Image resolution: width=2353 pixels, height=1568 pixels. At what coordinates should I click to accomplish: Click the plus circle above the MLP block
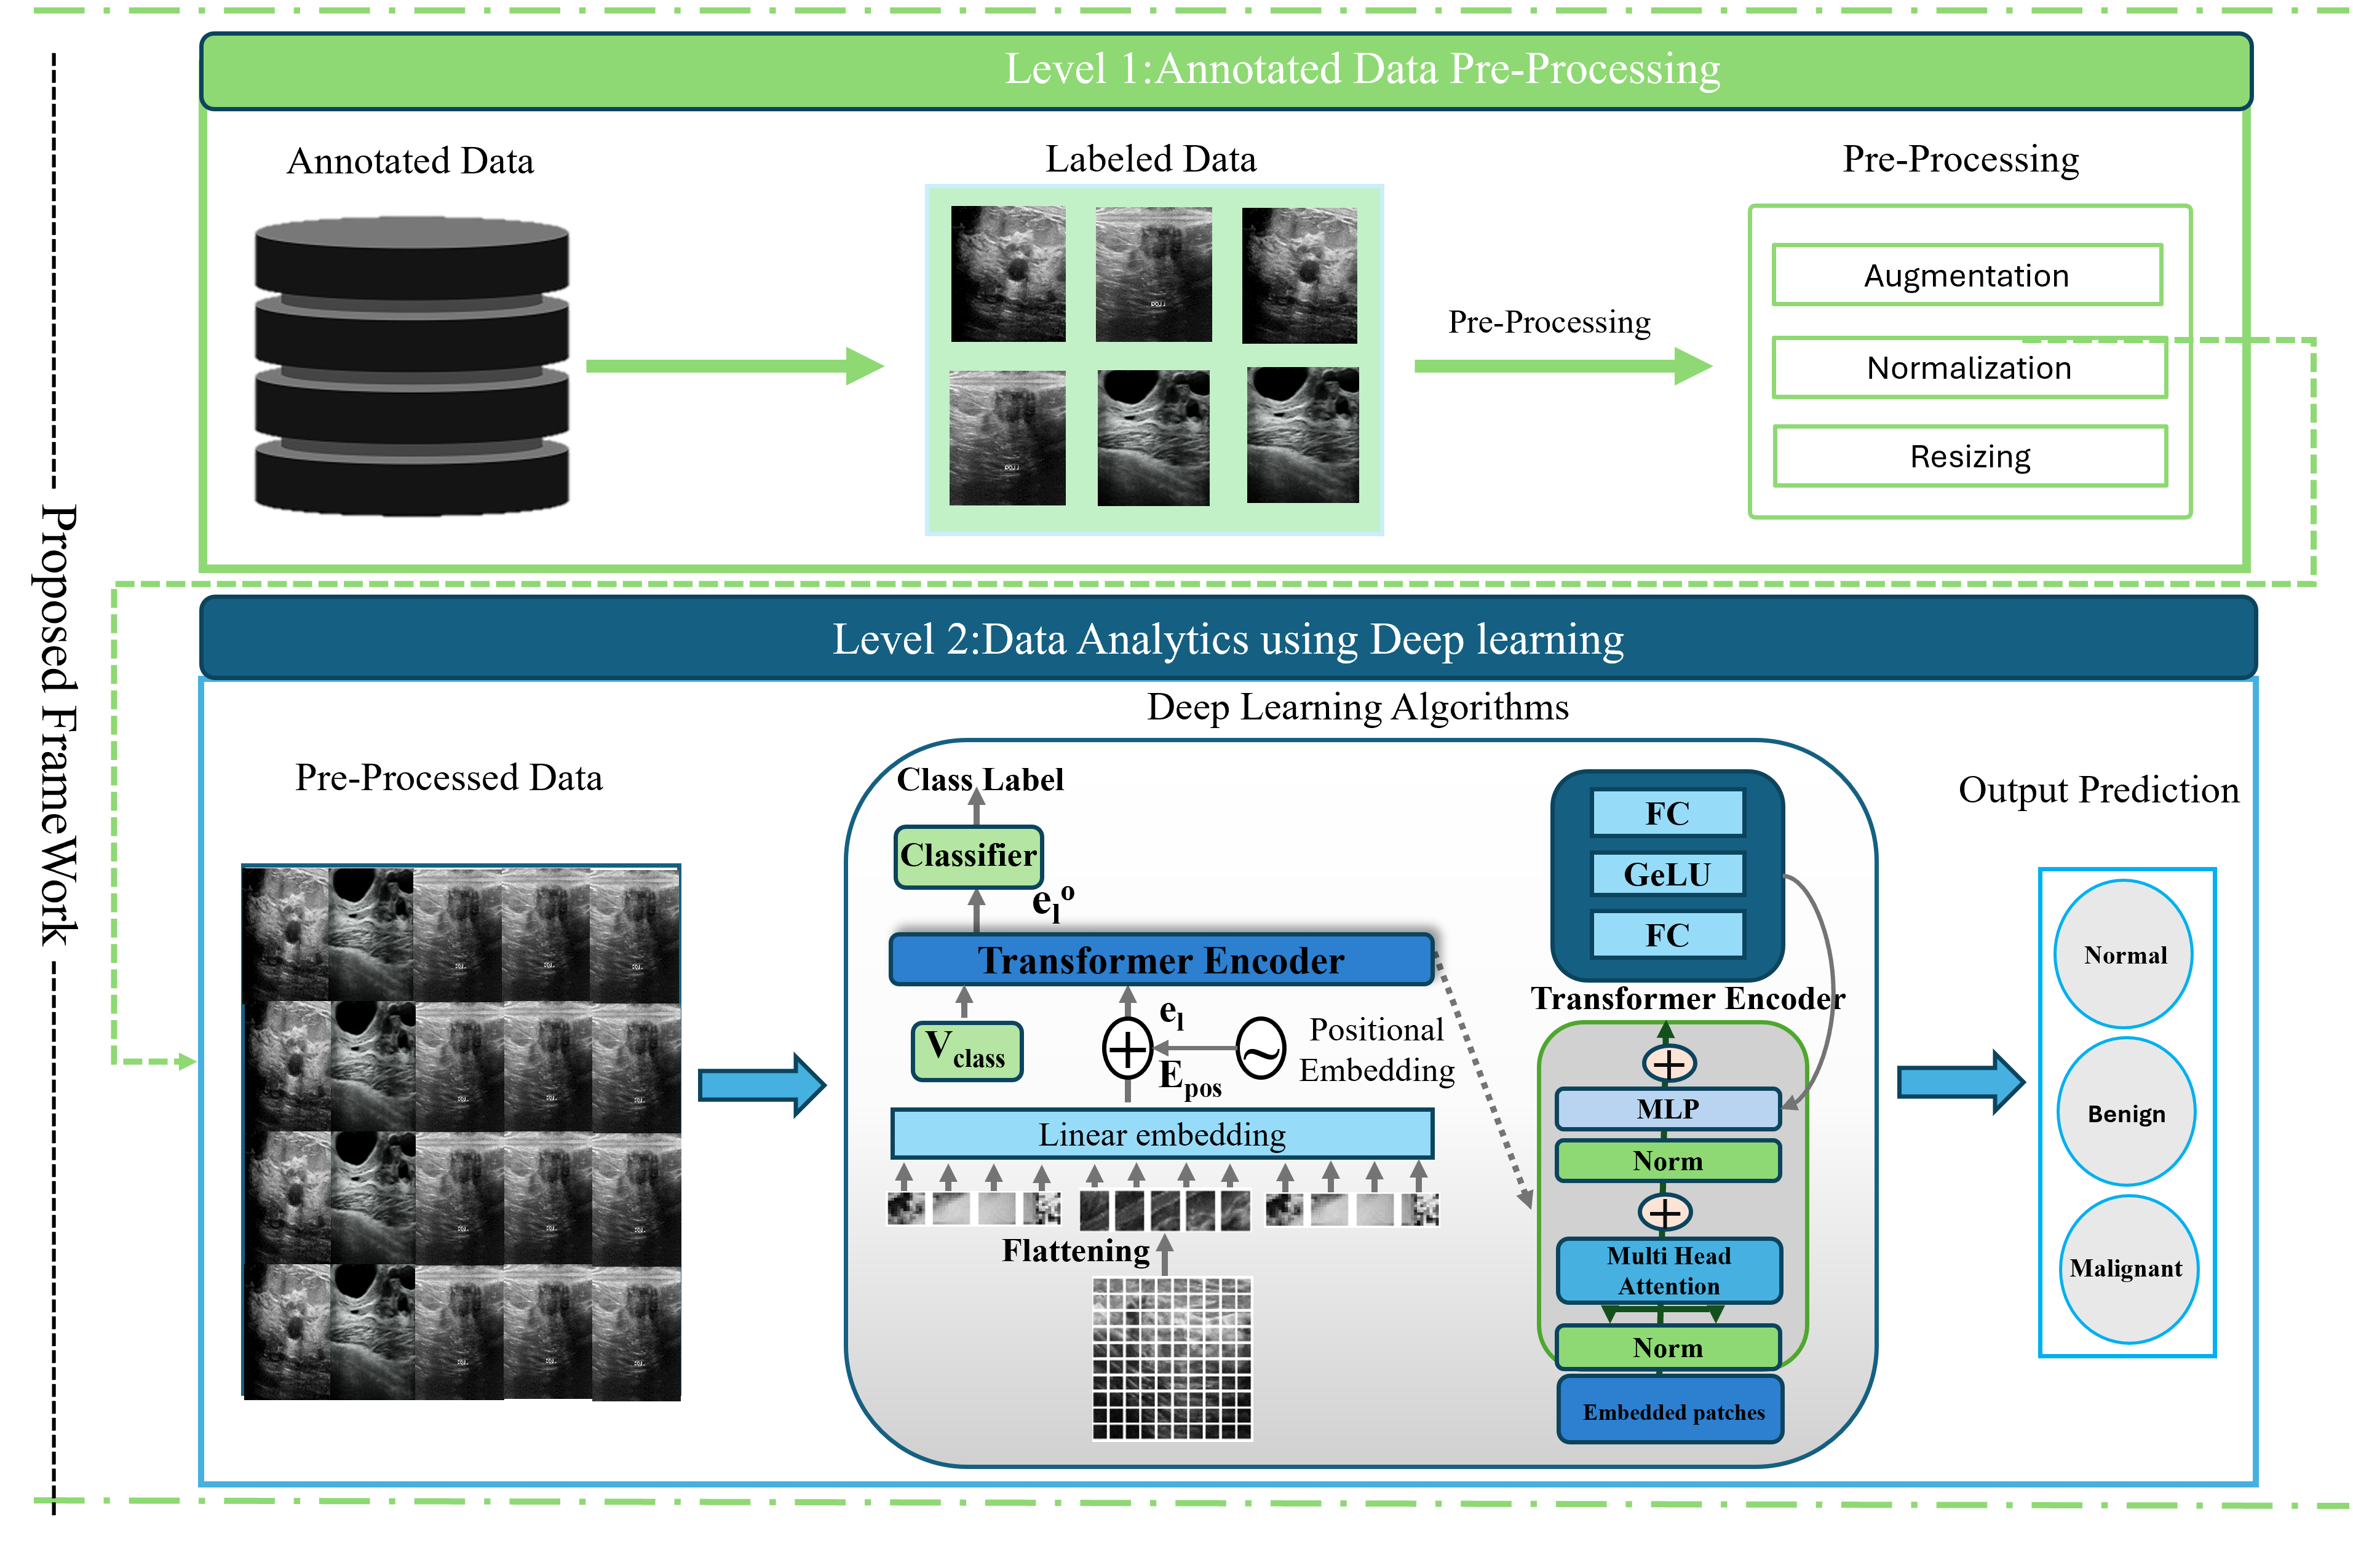pyautogui.click(x=1668, y=1064)
